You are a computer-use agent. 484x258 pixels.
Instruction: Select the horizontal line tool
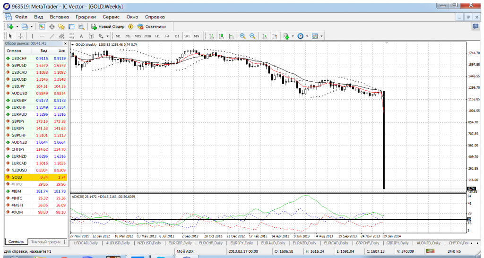tap(42, 36)
